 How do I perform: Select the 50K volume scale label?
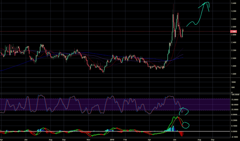(233, 87)
